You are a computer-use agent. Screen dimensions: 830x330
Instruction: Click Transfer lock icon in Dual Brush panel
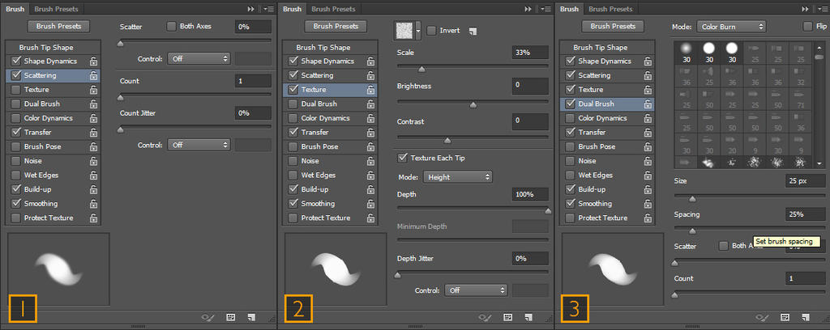click(648, 133)
